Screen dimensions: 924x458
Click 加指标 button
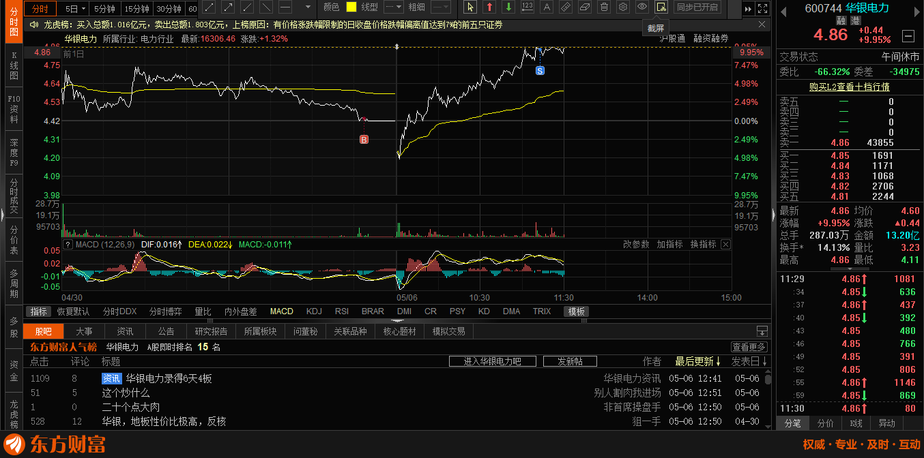[669, 244]
